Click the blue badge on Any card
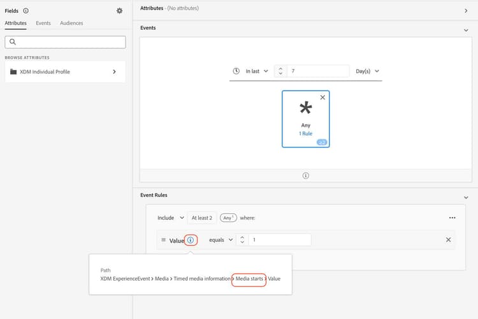Viewport: 478px width, 319px height. (322, 142)
